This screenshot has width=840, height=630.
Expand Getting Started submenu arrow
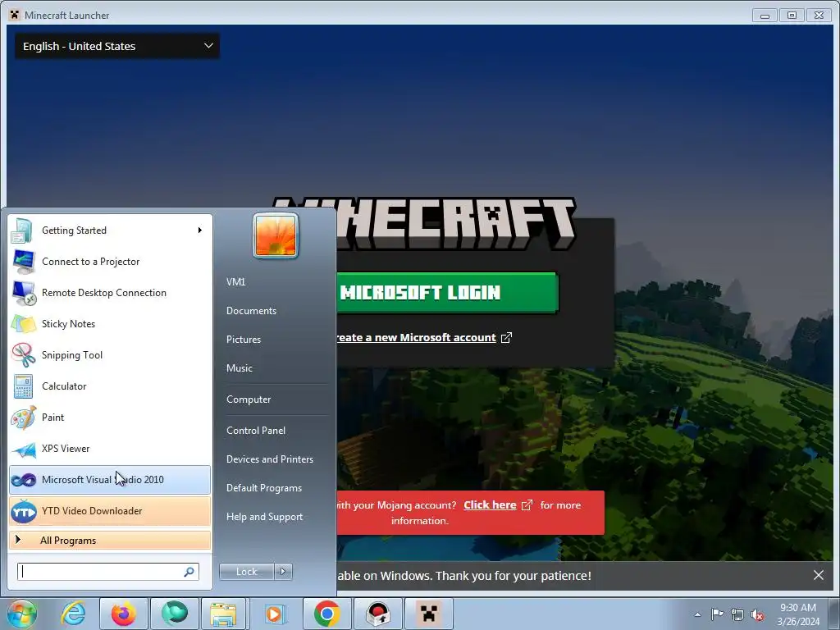[x=200, y=231]
